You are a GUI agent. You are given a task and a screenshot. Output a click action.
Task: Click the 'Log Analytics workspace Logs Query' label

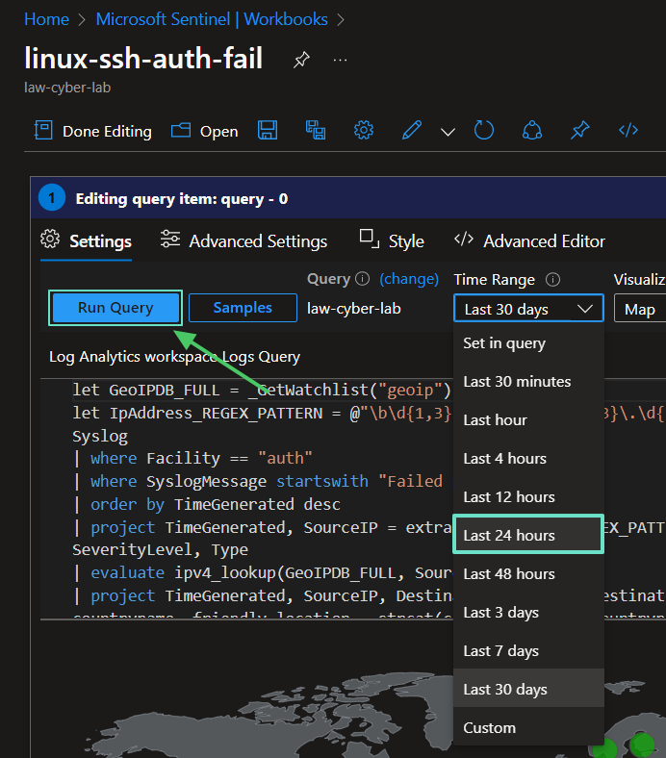coord(174,357)
